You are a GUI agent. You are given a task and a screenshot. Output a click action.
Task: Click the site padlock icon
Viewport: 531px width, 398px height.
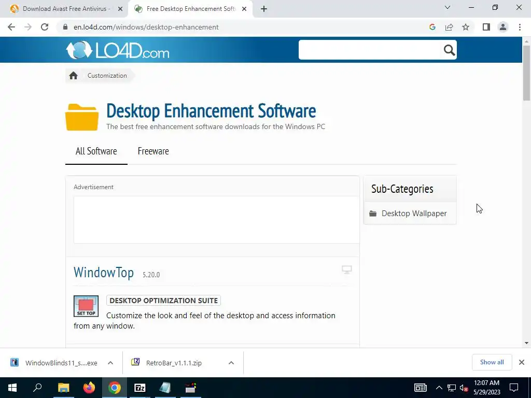click(65, 27)
